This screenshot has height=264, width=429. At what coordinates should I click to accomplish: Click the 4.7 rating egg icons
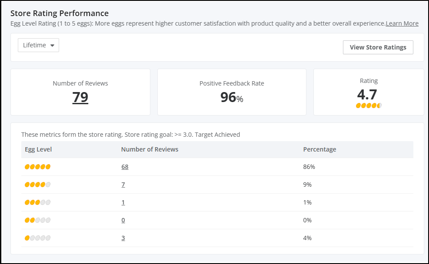pos(369,106)
